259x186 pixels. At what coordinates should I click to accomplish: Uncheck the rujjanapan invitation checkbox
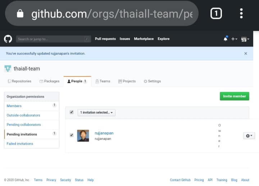pyautogui.click(x=72, y=135)
